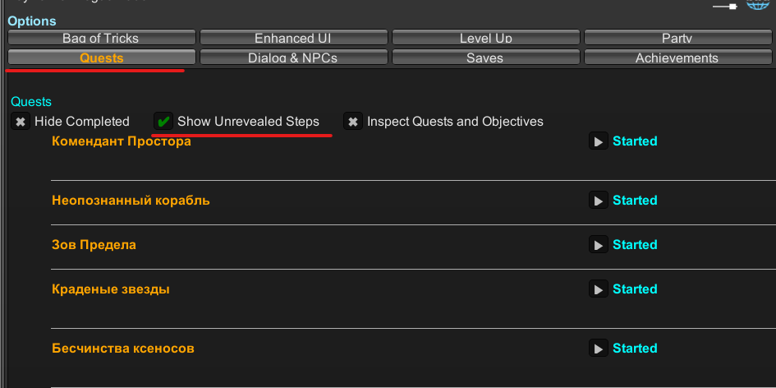Viewport: 776px width, 388px height.
Task: Expand the Бесчинства ксеносов quest arrow
Action: tap(599, 349)
